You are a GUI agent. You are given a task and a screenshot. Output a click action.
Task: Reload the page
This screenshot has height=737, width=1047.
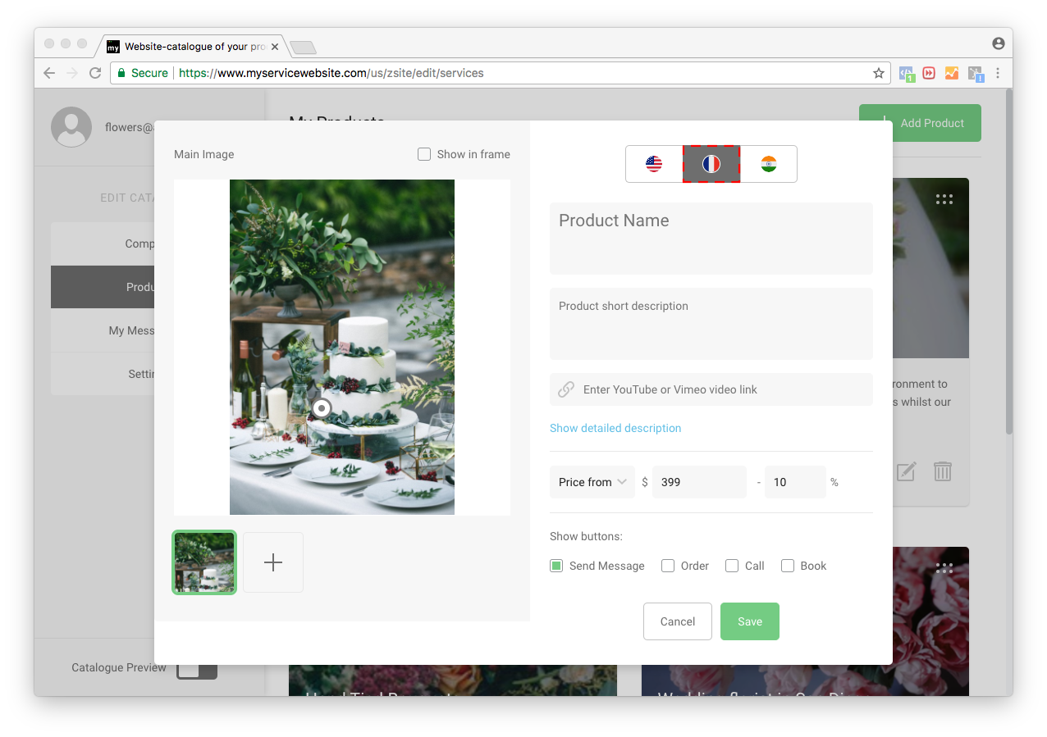tap(95, 73)
